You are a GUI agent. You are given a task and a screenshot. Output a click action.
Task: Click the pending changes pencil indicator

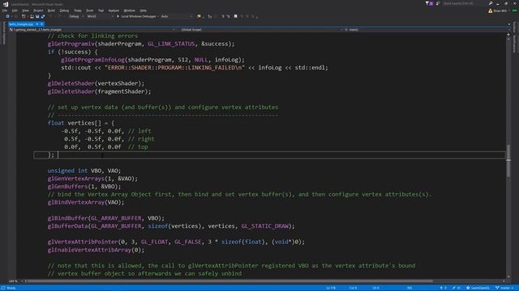pos(457,288)
